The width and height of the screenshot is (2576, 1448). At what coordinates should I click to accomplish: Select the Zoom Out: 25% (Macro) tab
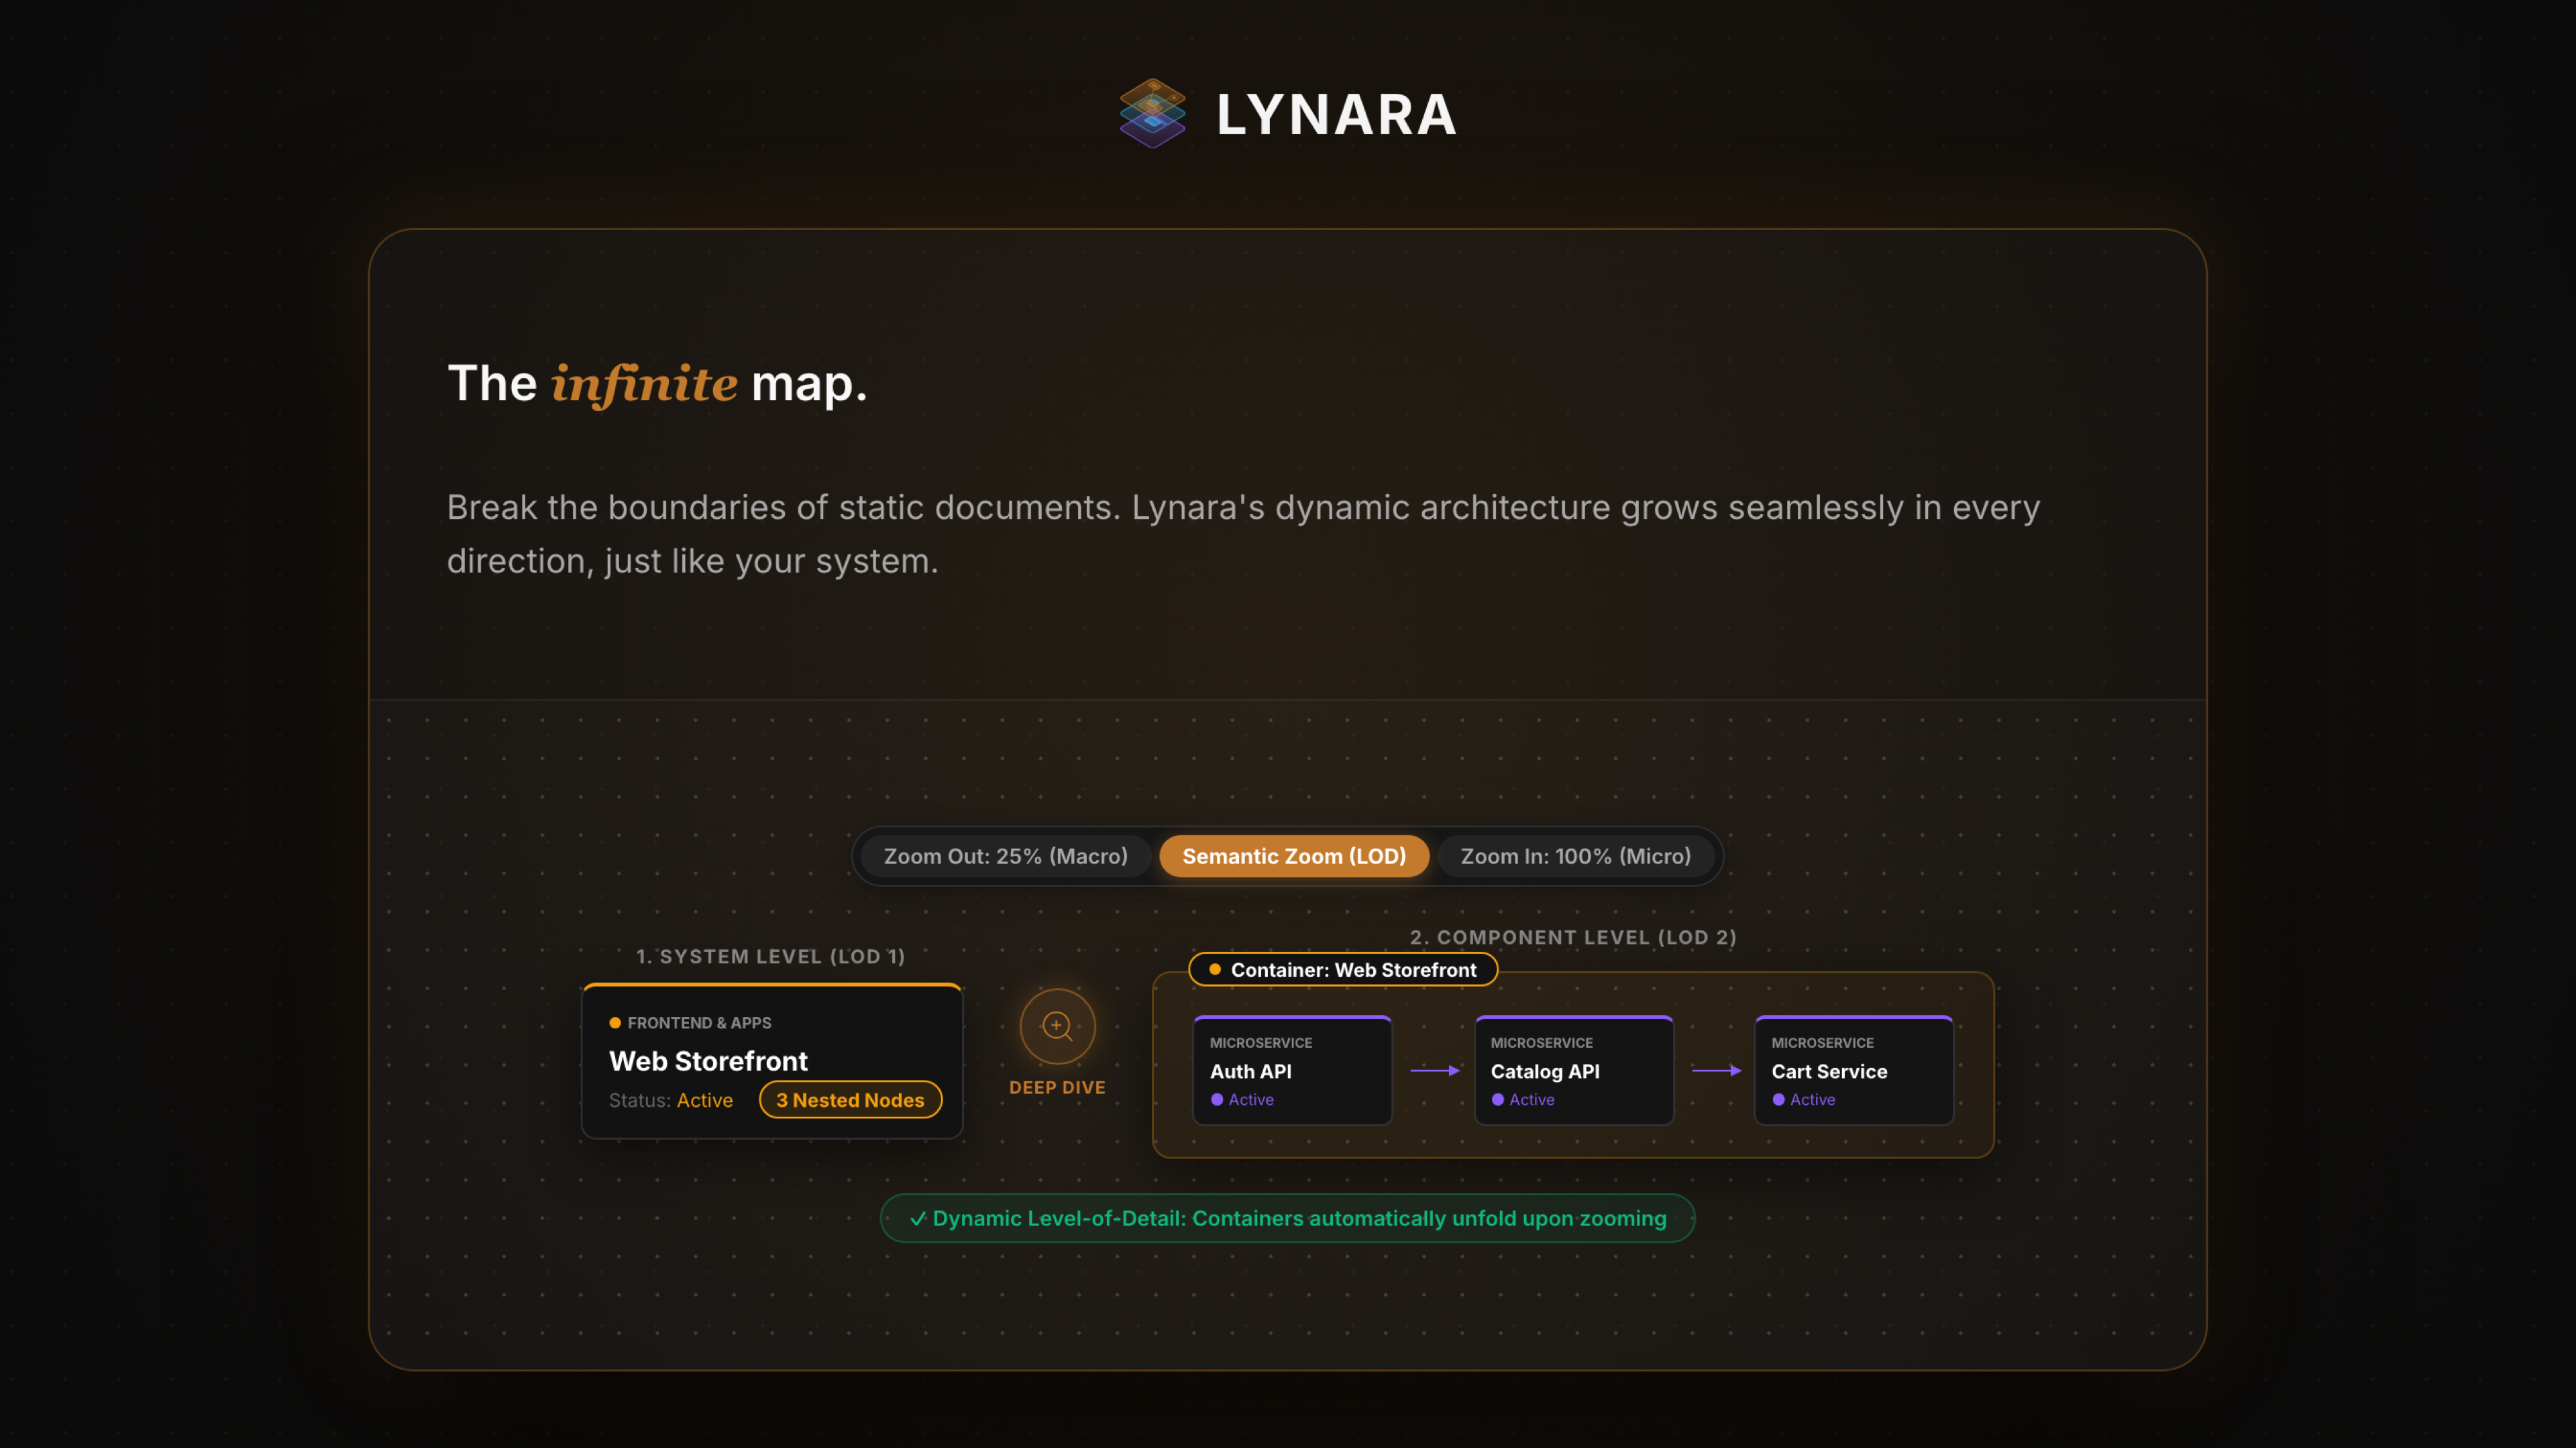pos(1005,857)
